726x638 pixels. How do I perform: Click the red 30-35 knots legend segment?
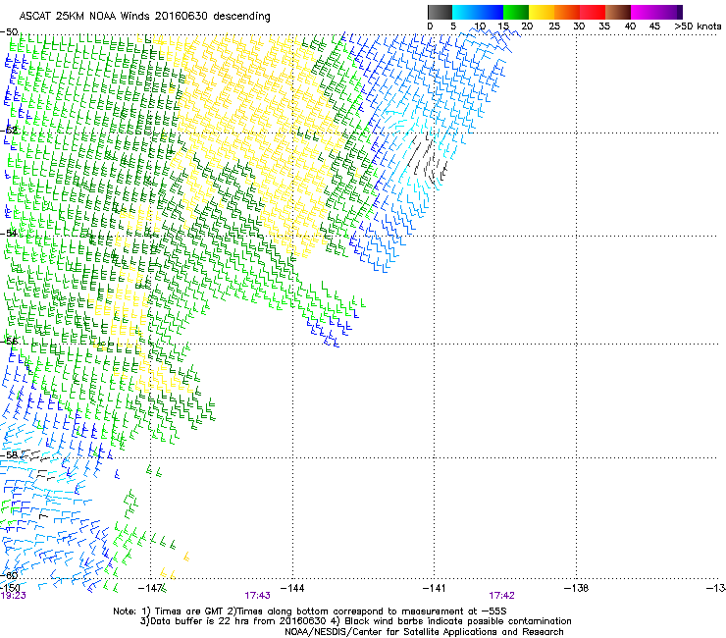[x=593, y=12]
